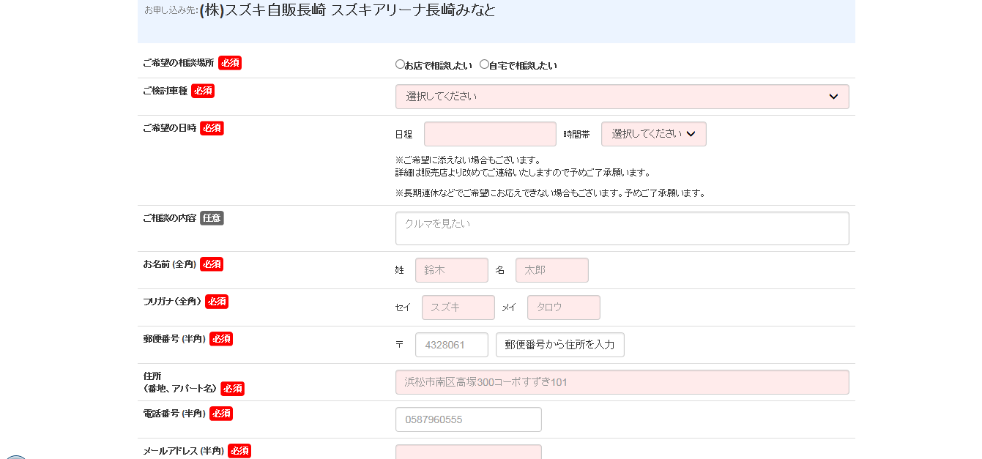
Task: Click the ご希望の日時 label
Action: [x=170, y=128]
